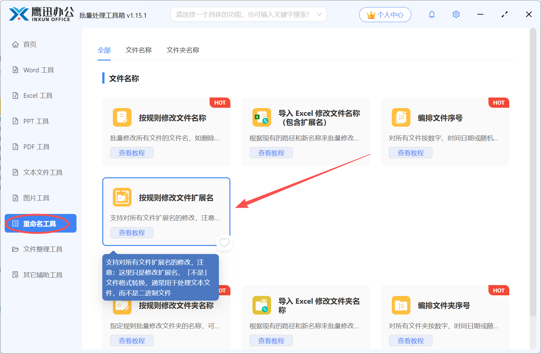
Task: Click 查看教程 under 按规则修改文件夹名称
Action: pyautogui.click(x=132, y=341)
